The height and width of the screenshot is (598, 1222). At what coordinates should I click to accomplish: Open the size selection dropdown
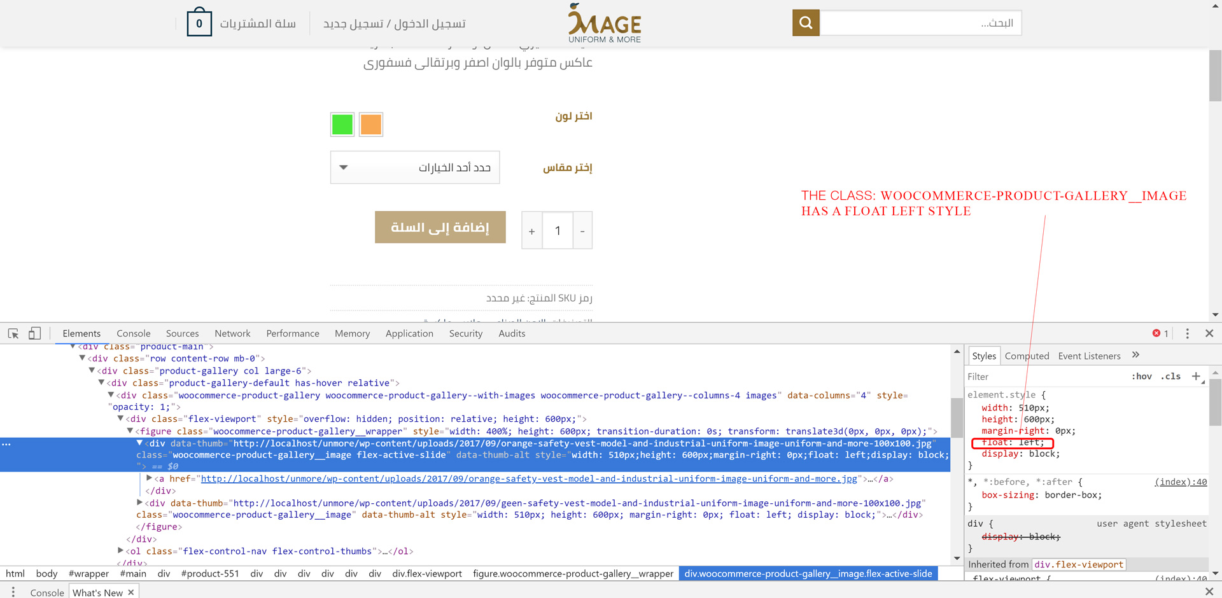pyautogui.click(x=415, y=167)
